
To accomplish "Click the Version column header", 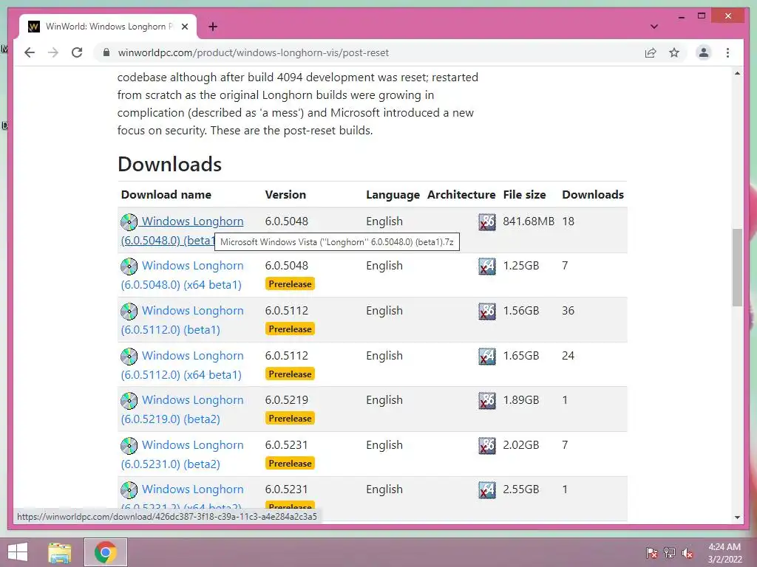I will 285,195.
